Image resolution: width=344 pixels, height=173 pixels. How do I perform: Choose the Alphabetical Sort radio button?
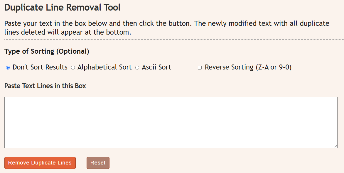point(73,68)
